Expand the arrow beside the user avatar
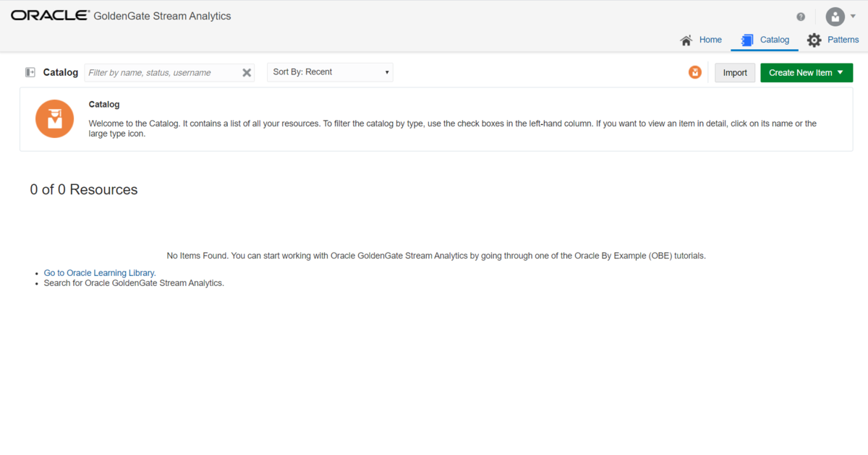 click(853, 17)
